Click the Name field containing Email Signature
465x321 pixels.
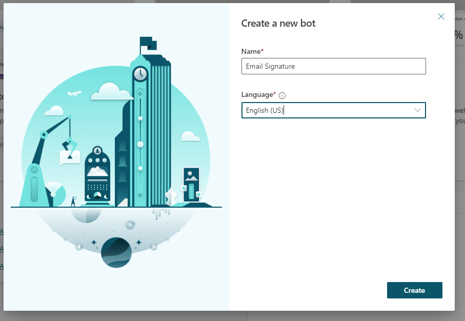pos(333,66)
